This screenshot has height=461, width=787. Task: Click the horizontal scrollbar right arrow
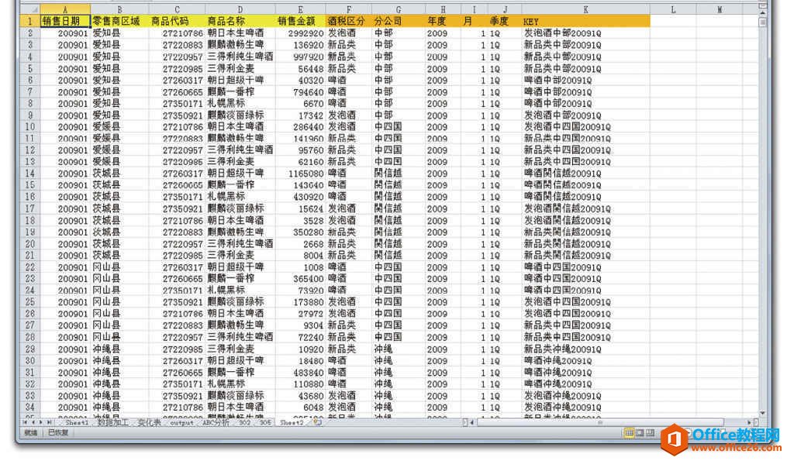pyautogui.click(x=749, y=423)
